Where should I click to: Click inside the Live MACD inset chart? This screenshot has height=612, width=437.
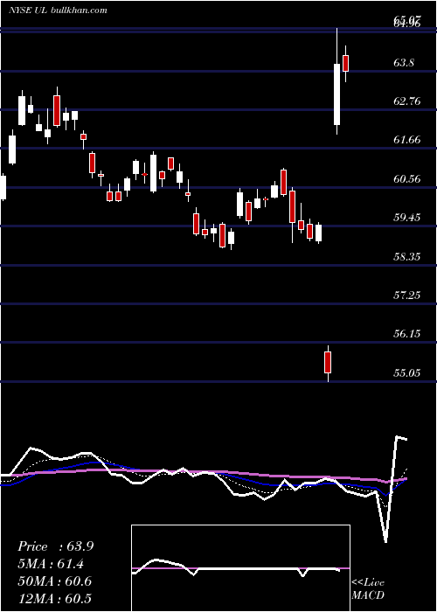tap(240, 568)
